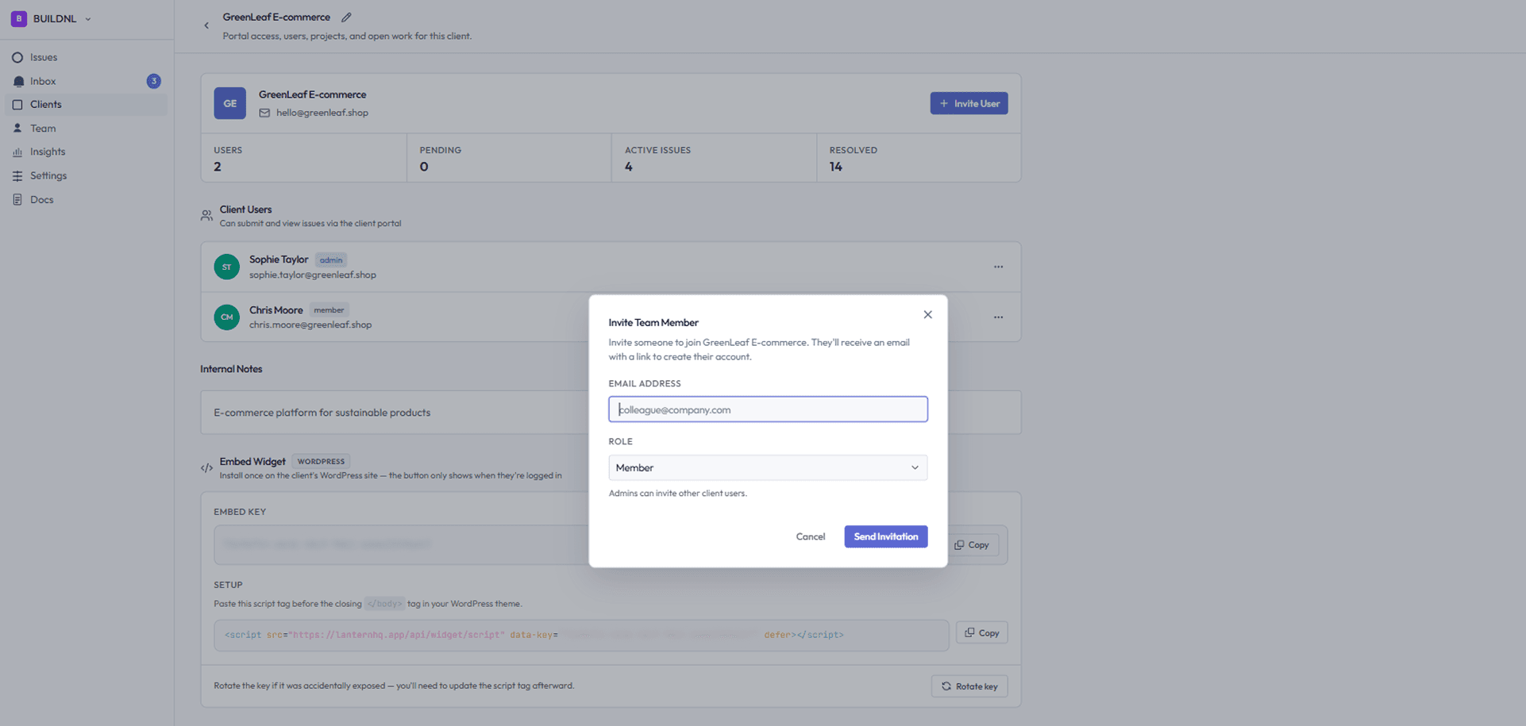Click the Client Users group icon
This screenshot has height=726, width=1526.
coord(206,215)
